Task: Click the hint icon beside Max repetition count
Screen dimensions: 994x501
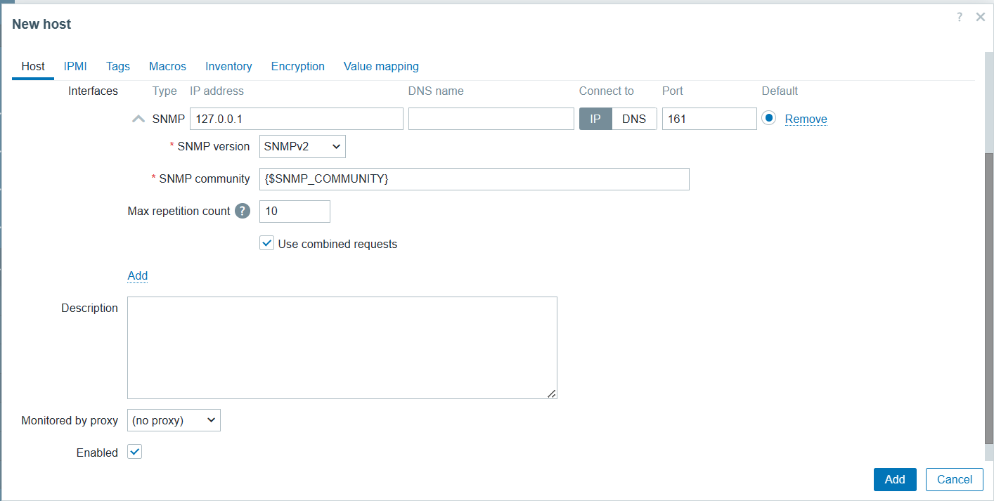Action: coord(242,211)
